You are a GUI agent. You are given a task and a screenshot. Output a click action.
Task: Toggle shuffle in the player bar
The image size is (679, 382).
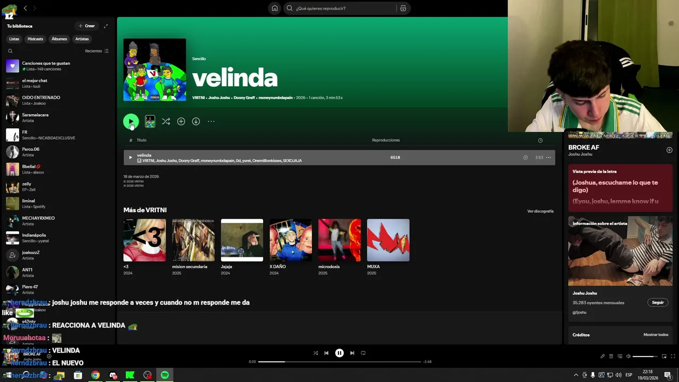click(316, 353)
